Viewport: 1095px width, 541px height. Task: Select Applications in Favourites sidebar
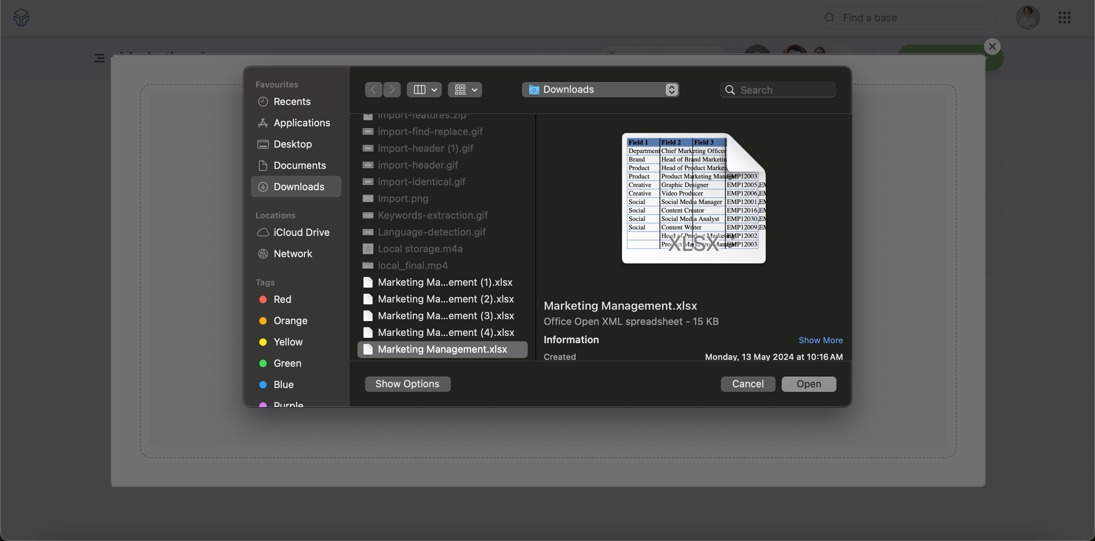point(302,123)
